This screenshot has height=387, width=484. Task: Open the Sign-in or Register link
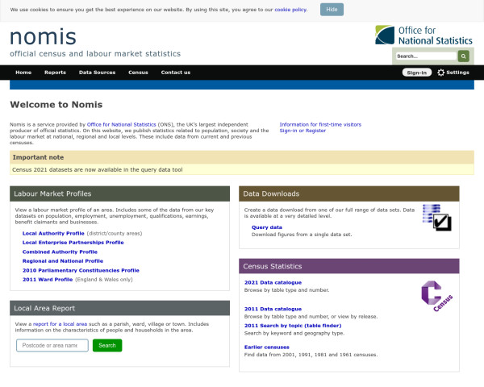click(x=302, y=131)
